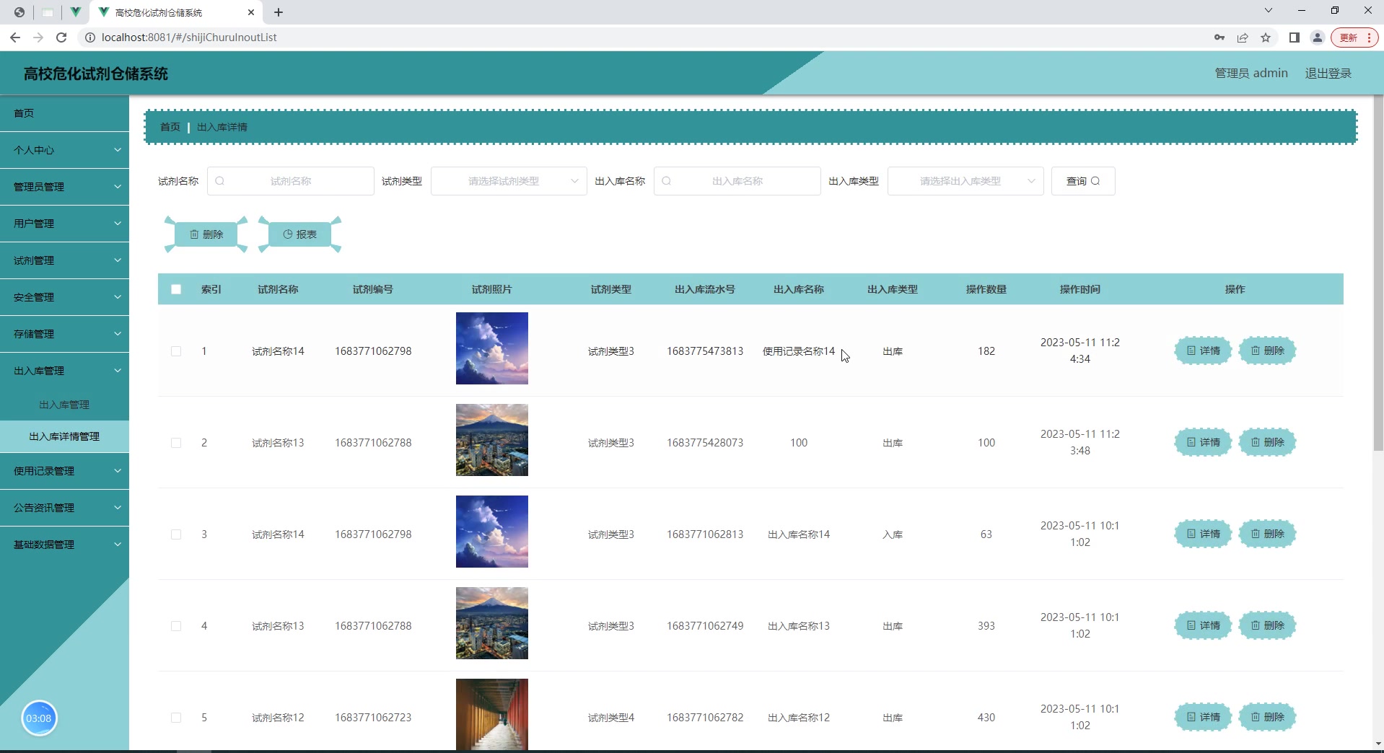
Task: Open the browser share icon
Action: click(1243, 38)
